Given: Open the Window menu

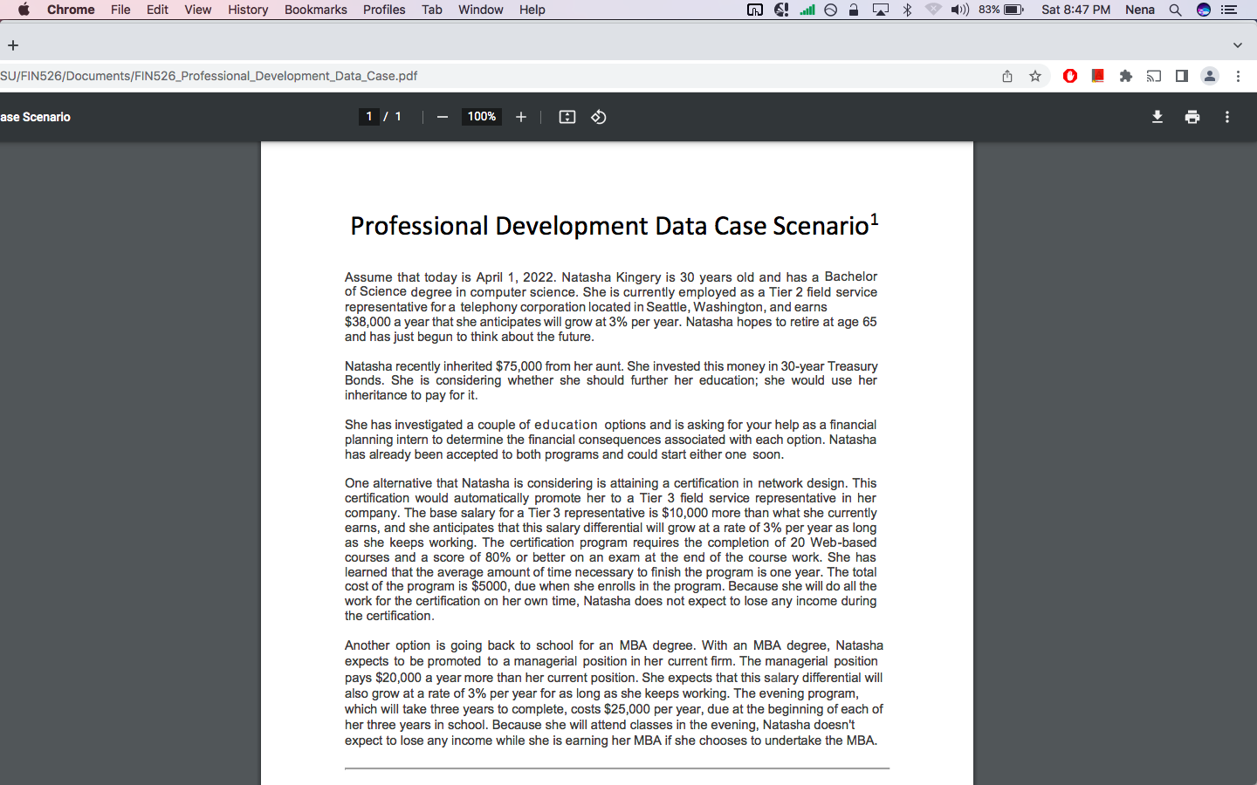Looking at the screenshot, I should [x=481, y=10].
